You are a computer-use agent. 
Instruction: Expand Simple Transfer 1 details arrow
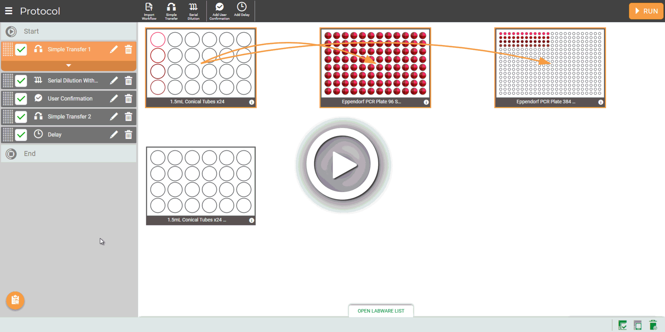[x=69, y=65]
